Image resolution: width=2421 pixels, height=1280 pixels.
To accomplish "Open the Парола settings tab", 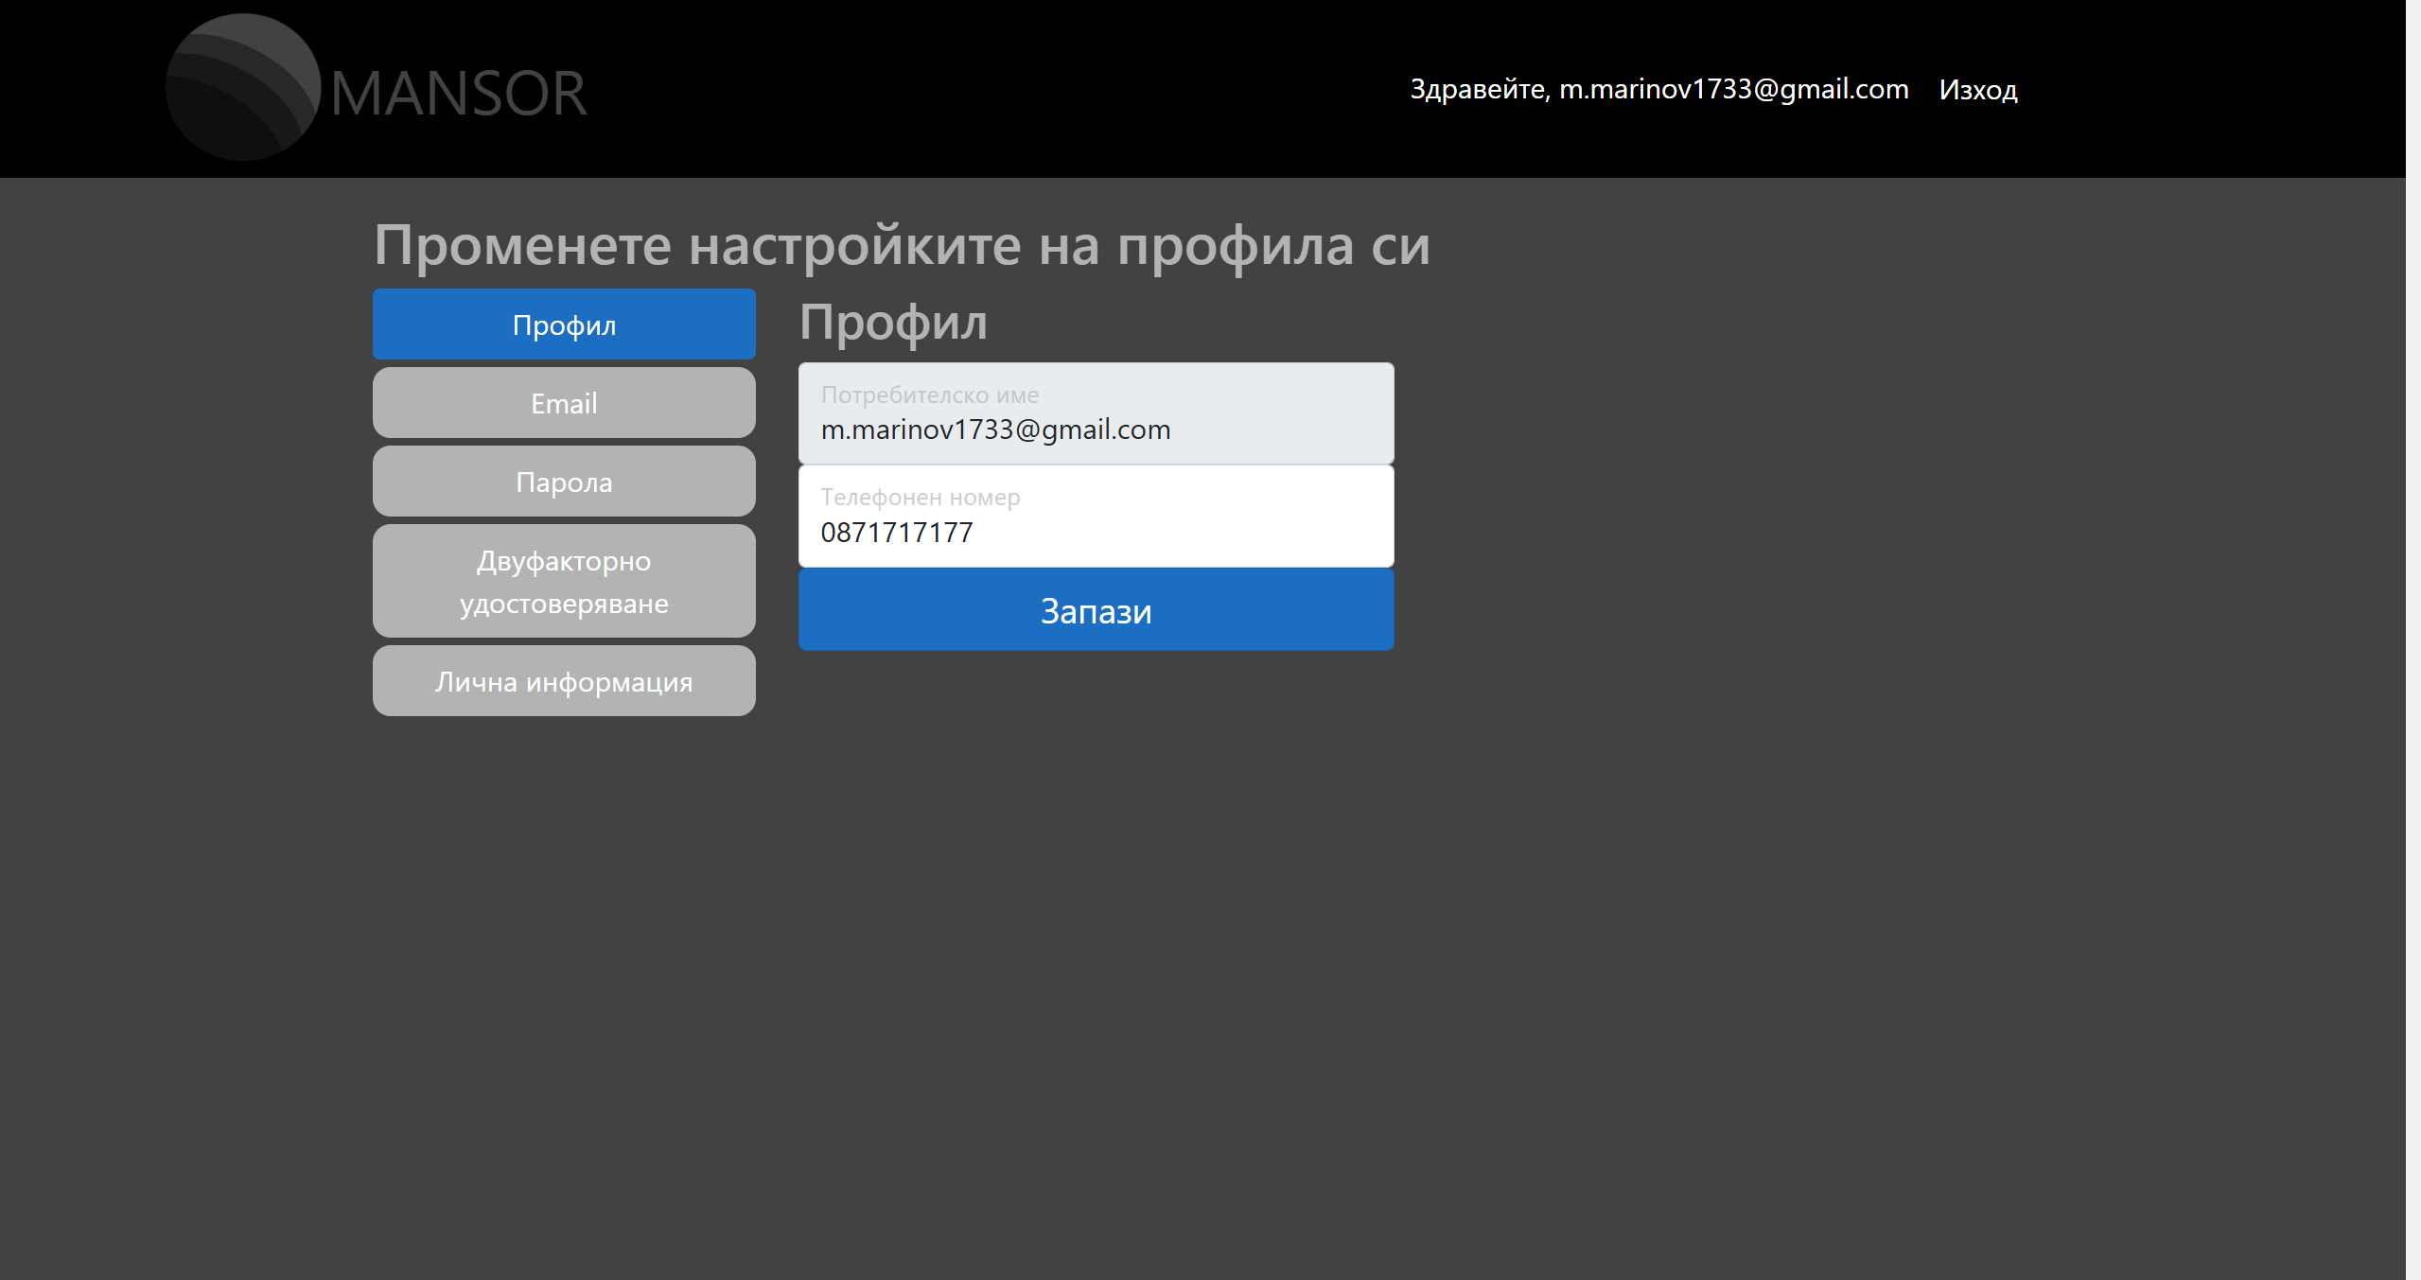I will click(564, 482).
